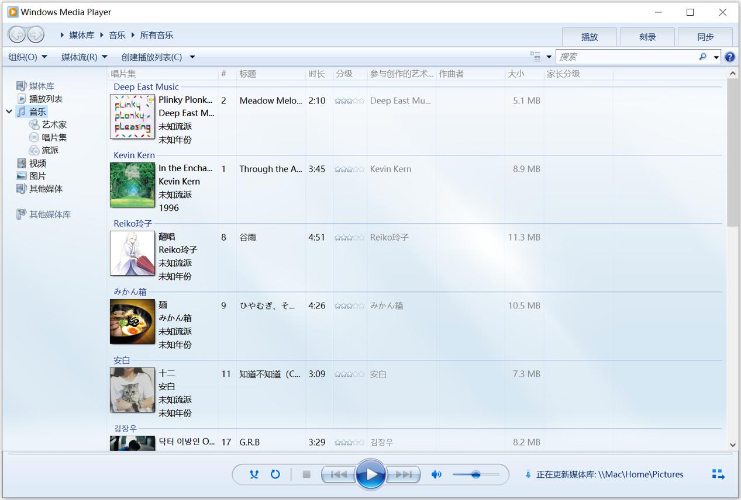741x500 pixels.
Task: Open 唱片集 album view
Action: coord(48,137)
